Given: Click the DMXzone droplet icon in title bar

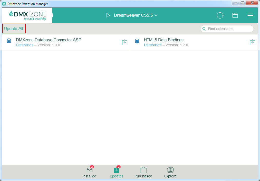Looking at the screenshot, I should pos(4,4).
